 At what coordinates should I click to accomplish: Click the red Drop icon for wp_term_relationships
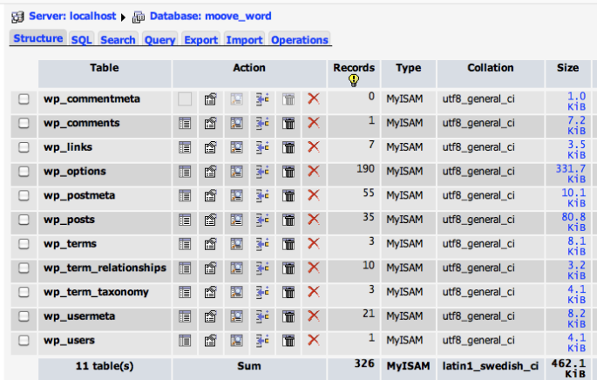pyautogui.click(x=314, y=268)
